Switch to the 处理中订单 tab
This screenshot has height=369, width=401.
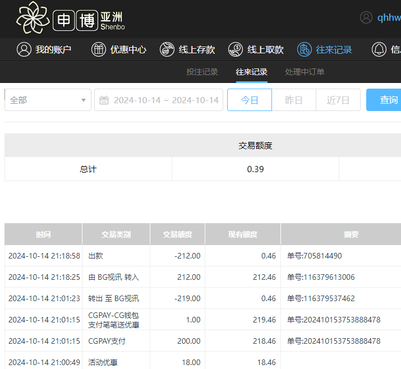point(305,72)
